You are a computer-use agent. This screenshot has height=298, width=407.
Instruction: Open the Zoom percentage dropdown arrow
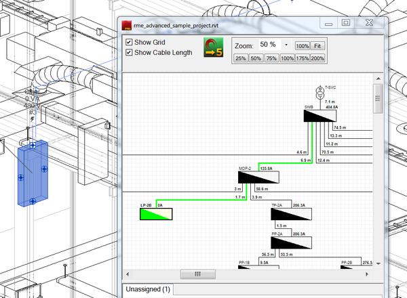click(286, 45)
